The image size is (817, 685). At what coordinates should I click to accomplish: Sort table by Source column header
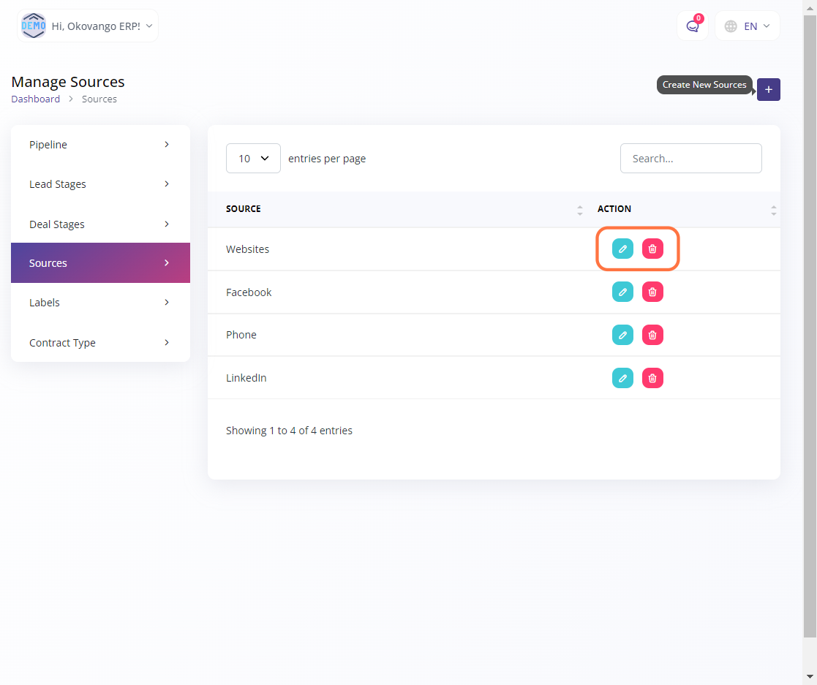[x=244, y=209]
